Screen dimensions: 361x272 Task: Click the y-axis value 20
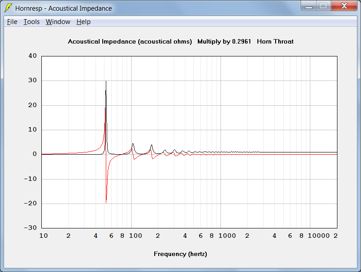pos(32,105)
